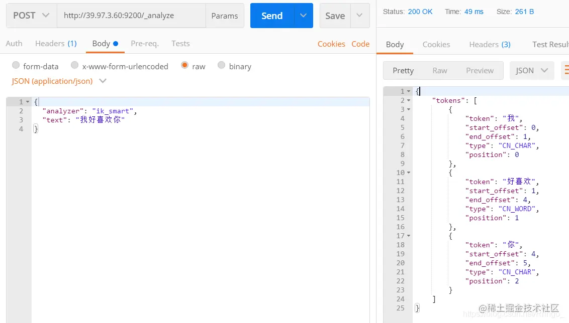Click the "tokens" key in response
The width and height of the screenshot is (569, 323).
[x=448, y=100]
